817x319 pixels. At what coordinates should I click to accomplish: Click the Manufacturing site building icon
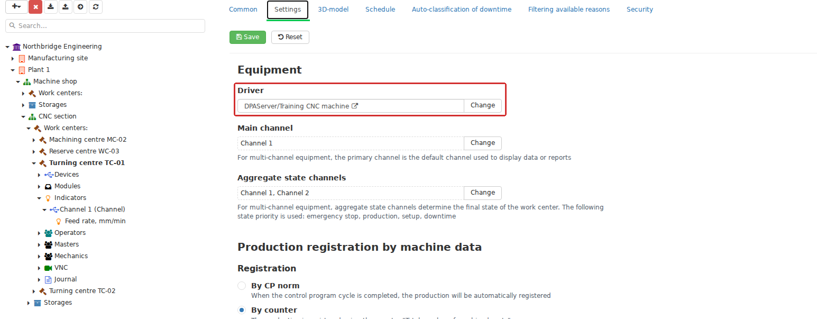[22, 58]
